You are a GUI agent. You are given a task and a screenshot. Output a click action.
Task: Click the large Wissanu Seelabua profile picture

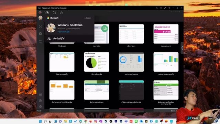[51, 28]
